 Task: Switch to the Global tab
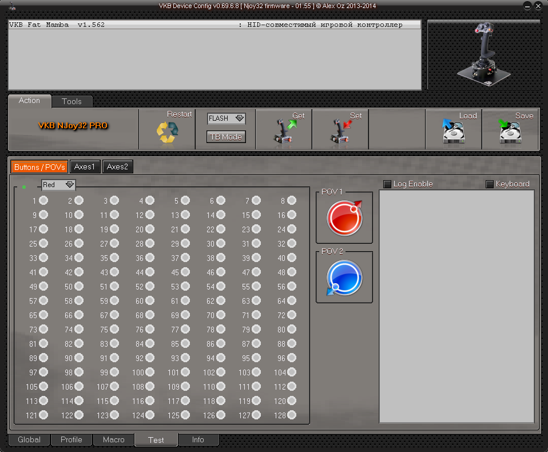coord(29,440)
